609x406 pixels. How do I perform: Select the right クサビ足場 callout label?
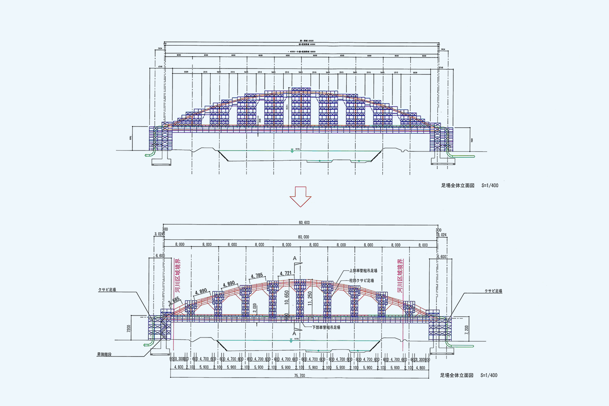(493, 291)
